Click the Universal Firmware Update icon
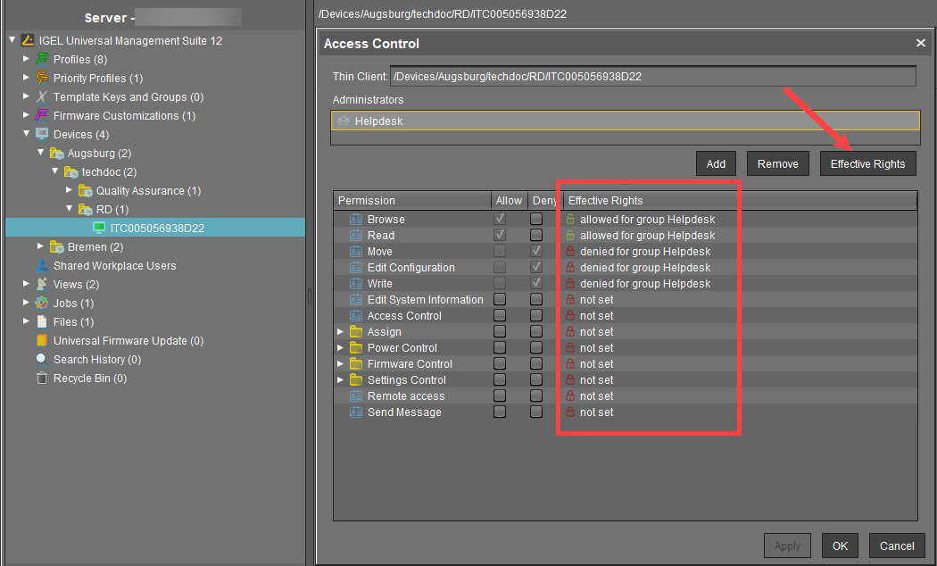The image size is (937, 566). point(42,341)
